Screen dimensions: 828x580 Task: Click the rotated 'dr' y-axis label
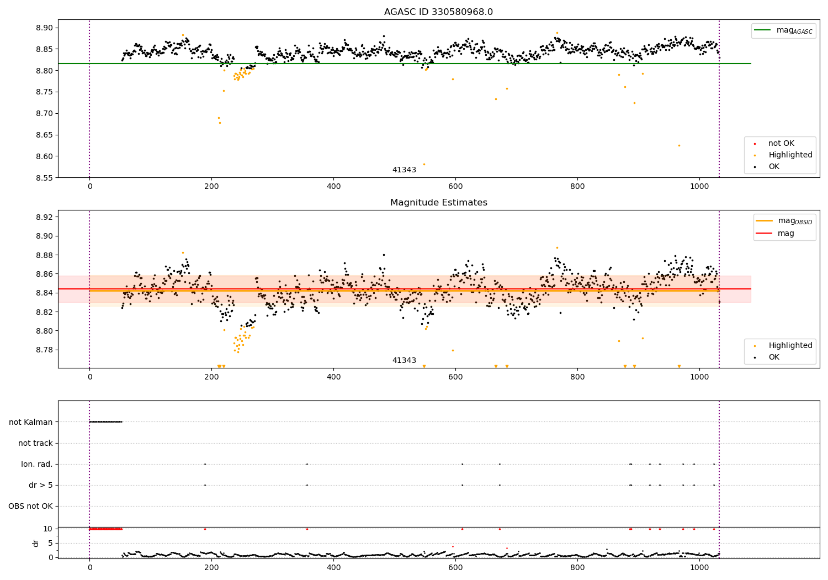[36, 543]
